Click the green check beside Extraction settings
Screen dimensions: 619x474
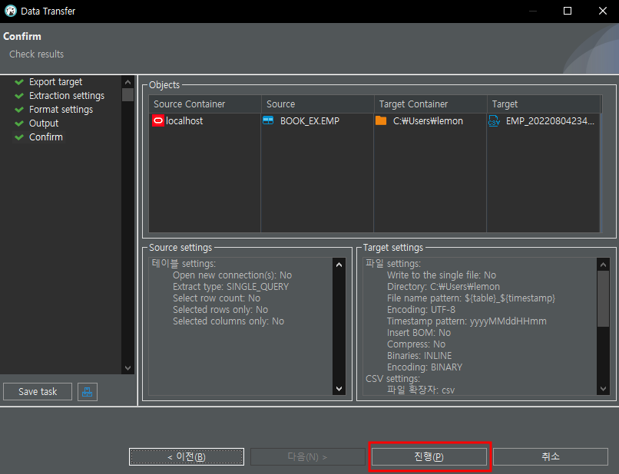coord(19,96)
